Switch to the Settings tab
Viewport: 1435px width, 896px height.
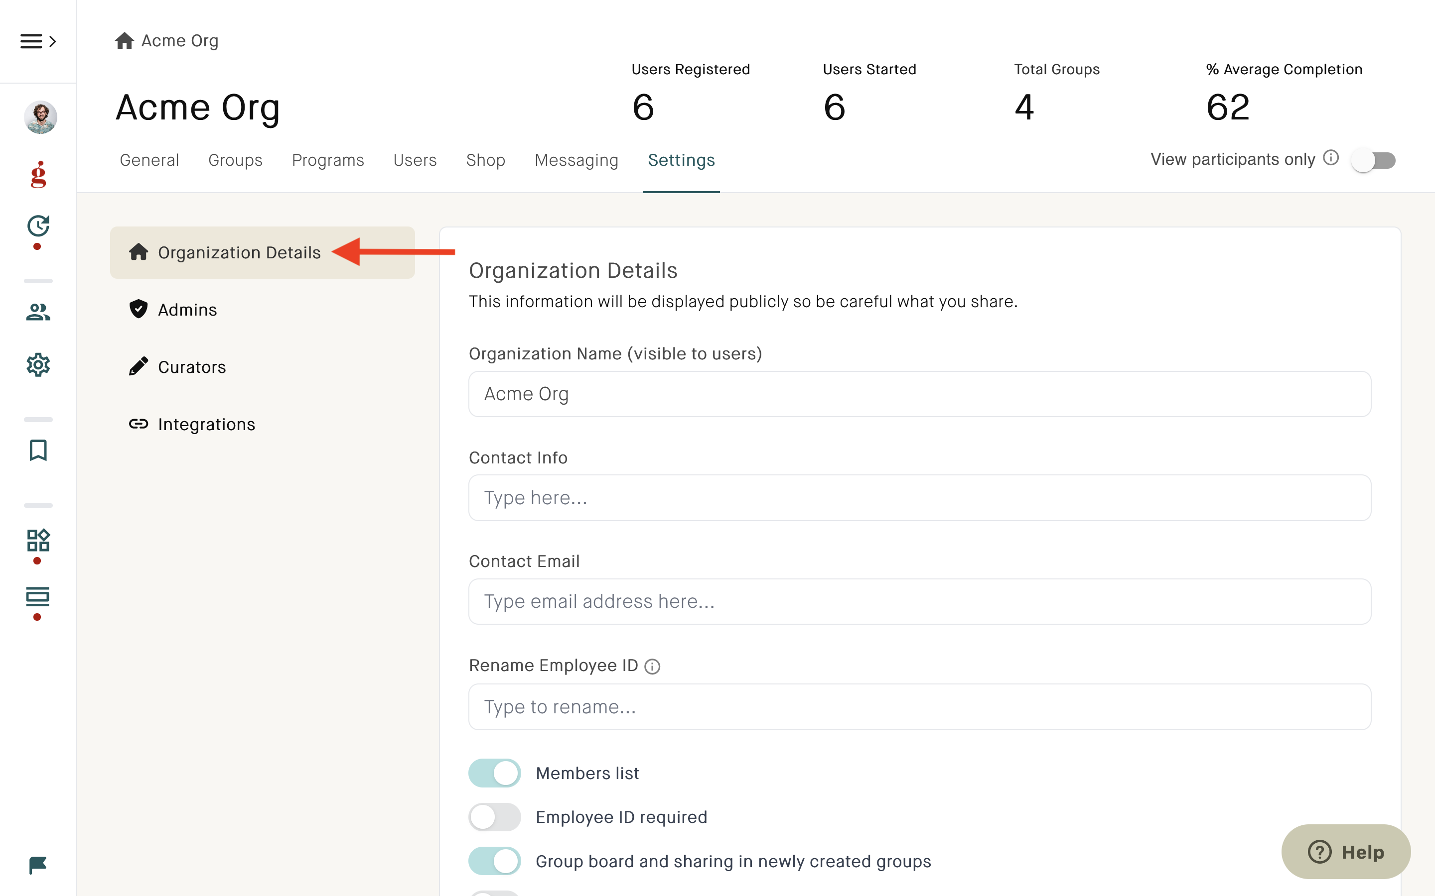pyautogui.click(x=681, y=160)
